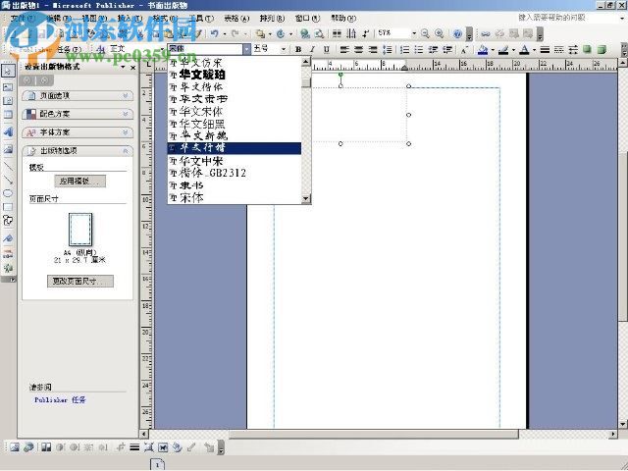
Task: Open Font Color letter A swatch
Action: [524, 50]
